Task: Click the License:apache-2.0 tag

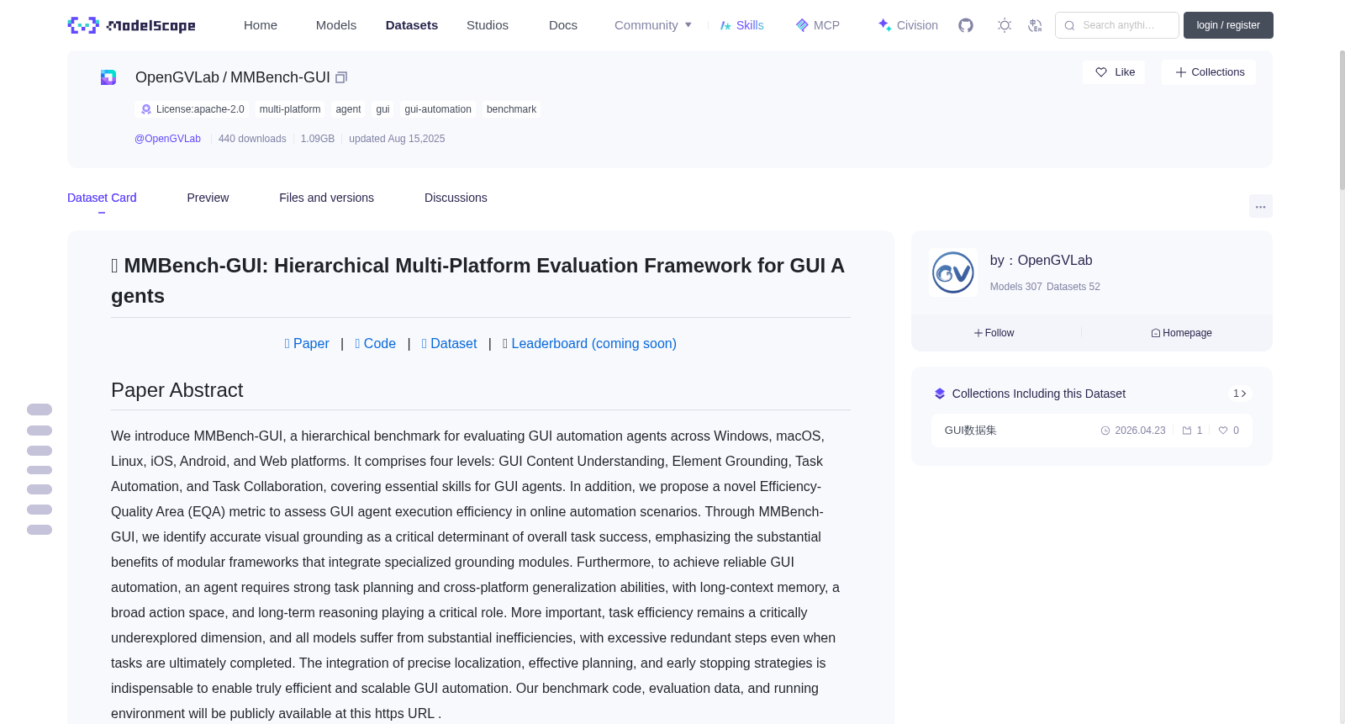Action: (193, 109)
